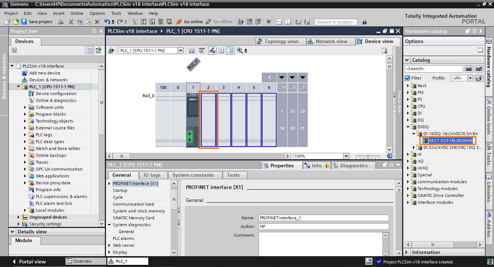This screenshot has width=494, height=267.
Task: Open the 100% zoom level dropdown
Action: point(346,156)
